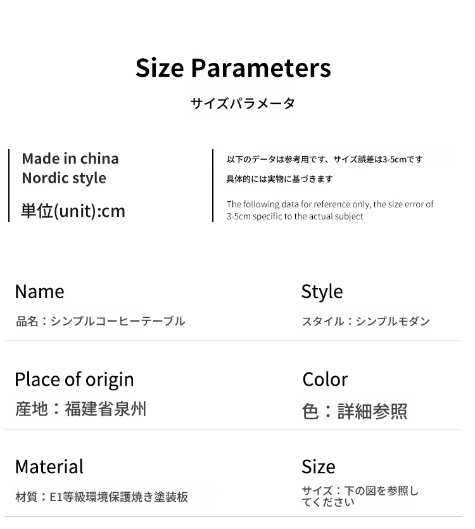475x529 pixels.
Task: Click the Name heading
Action: 39,291
